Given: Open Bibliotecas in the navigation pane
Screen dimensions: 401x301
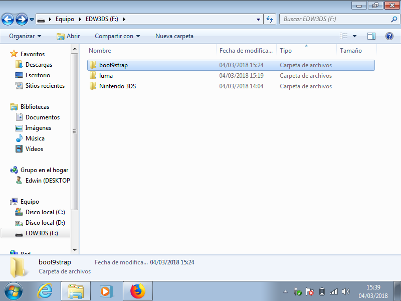Looking at the screenshot, I should 35,107.
